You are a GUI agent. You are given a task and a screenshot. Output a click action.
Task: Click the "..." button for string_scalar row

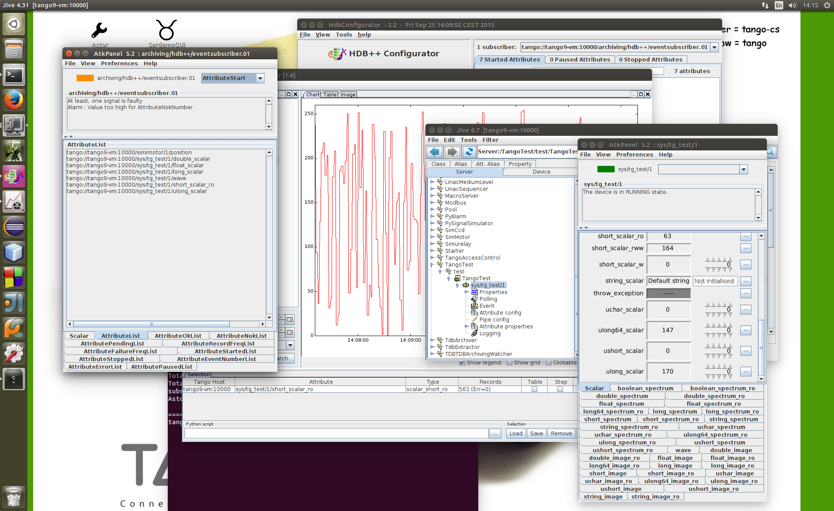pos(746,281)
